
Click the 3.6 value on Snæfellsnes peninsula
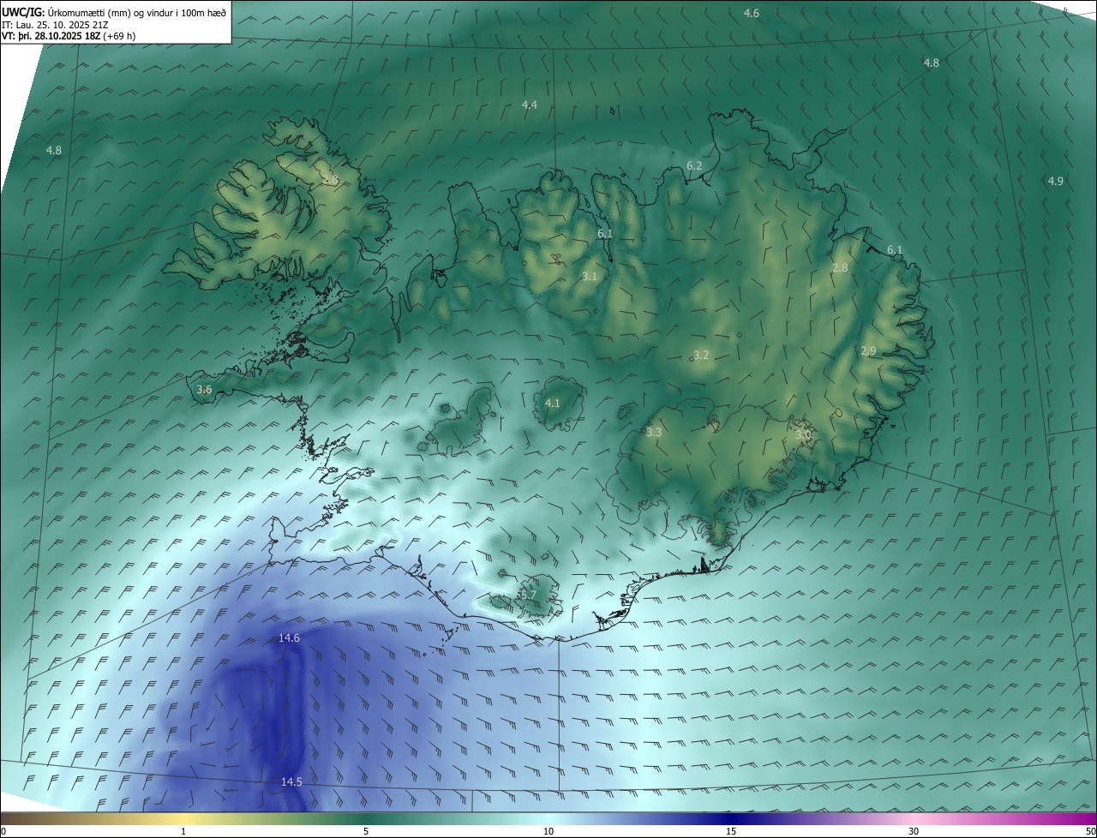point(204,390)
